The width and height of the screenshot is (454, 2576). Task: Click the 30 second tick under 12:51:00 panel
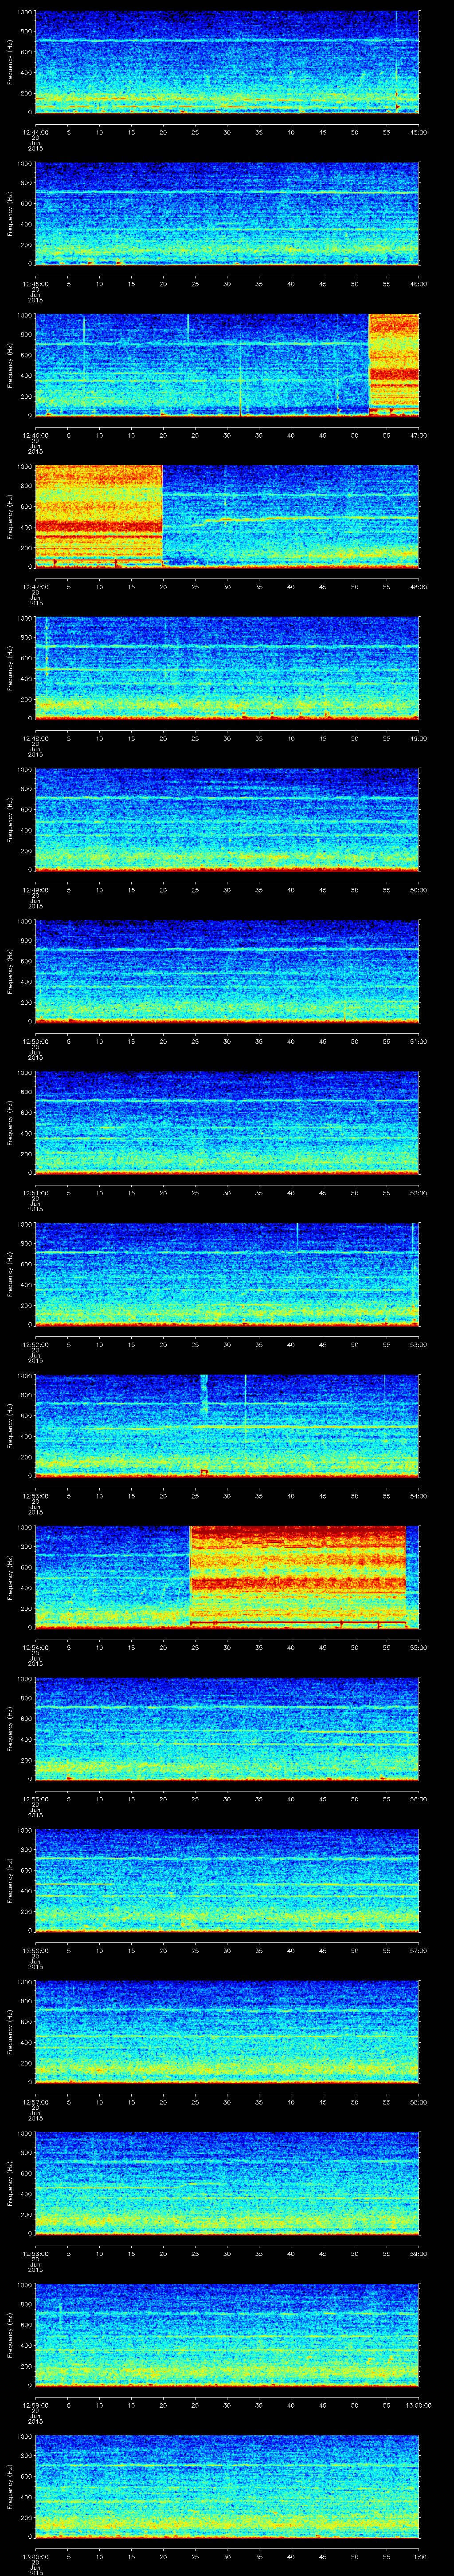[x=227, y=1192]
